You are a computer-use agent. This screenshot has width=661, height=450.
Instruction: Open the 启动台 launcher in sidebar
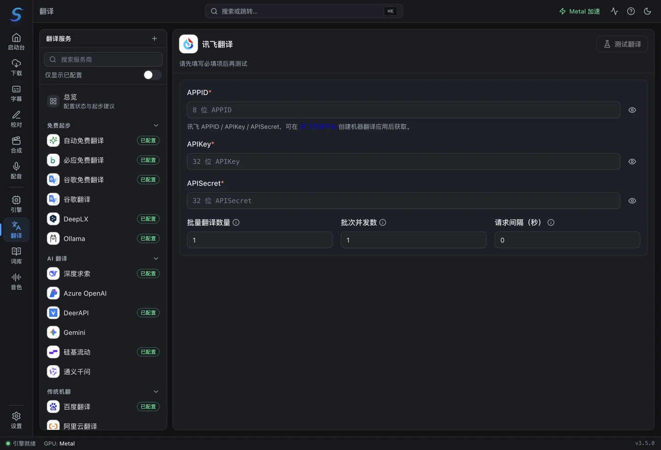click(17, 42)
